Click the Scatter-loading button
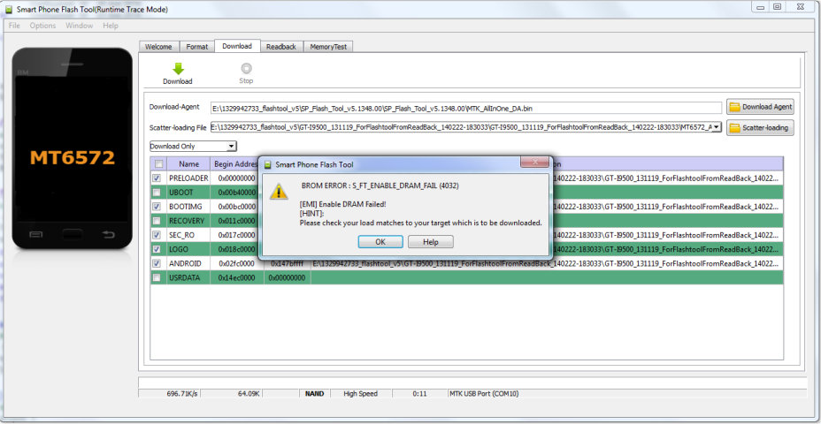Image resolution: width=821 pixels, height=424 pixels. (760, 127)
